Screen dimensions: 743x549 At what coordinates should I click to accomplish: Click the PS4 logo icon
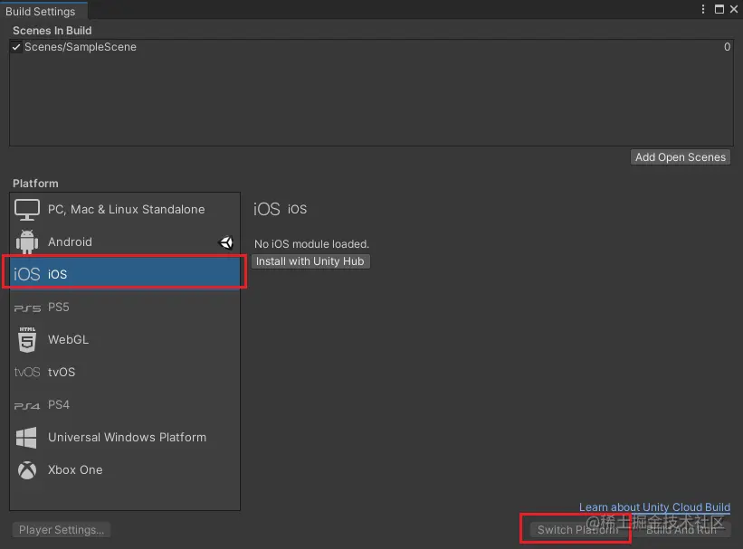coord(27,405)
